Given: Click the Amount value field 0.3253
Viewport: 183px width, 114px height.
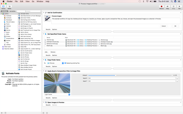Looking at the screenshot, I should tap(175, 75).
